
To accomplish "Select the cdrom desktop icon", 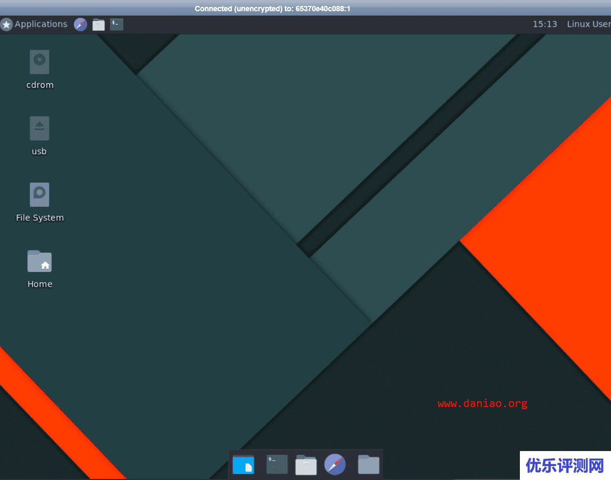I will coord(40,61).
